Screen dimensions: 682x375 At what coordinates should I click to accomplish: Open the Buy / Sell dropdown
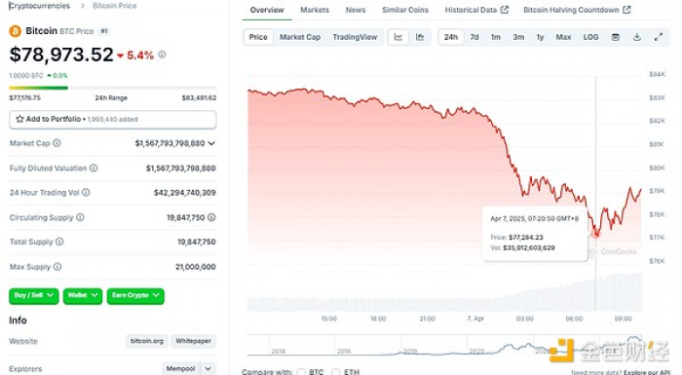[33, 295]
